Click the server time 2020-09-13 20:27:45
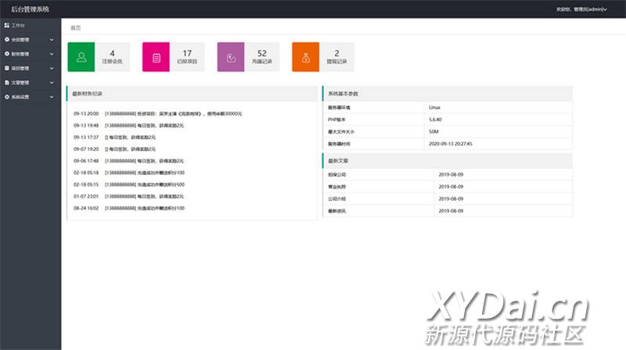 click(x=451, y=144)
